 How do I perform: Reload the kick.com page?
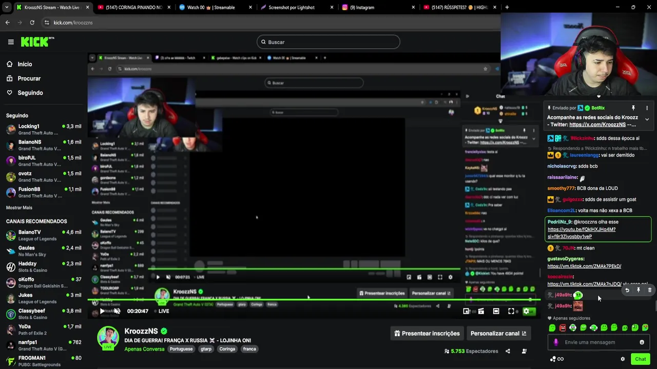click(32, 23)
